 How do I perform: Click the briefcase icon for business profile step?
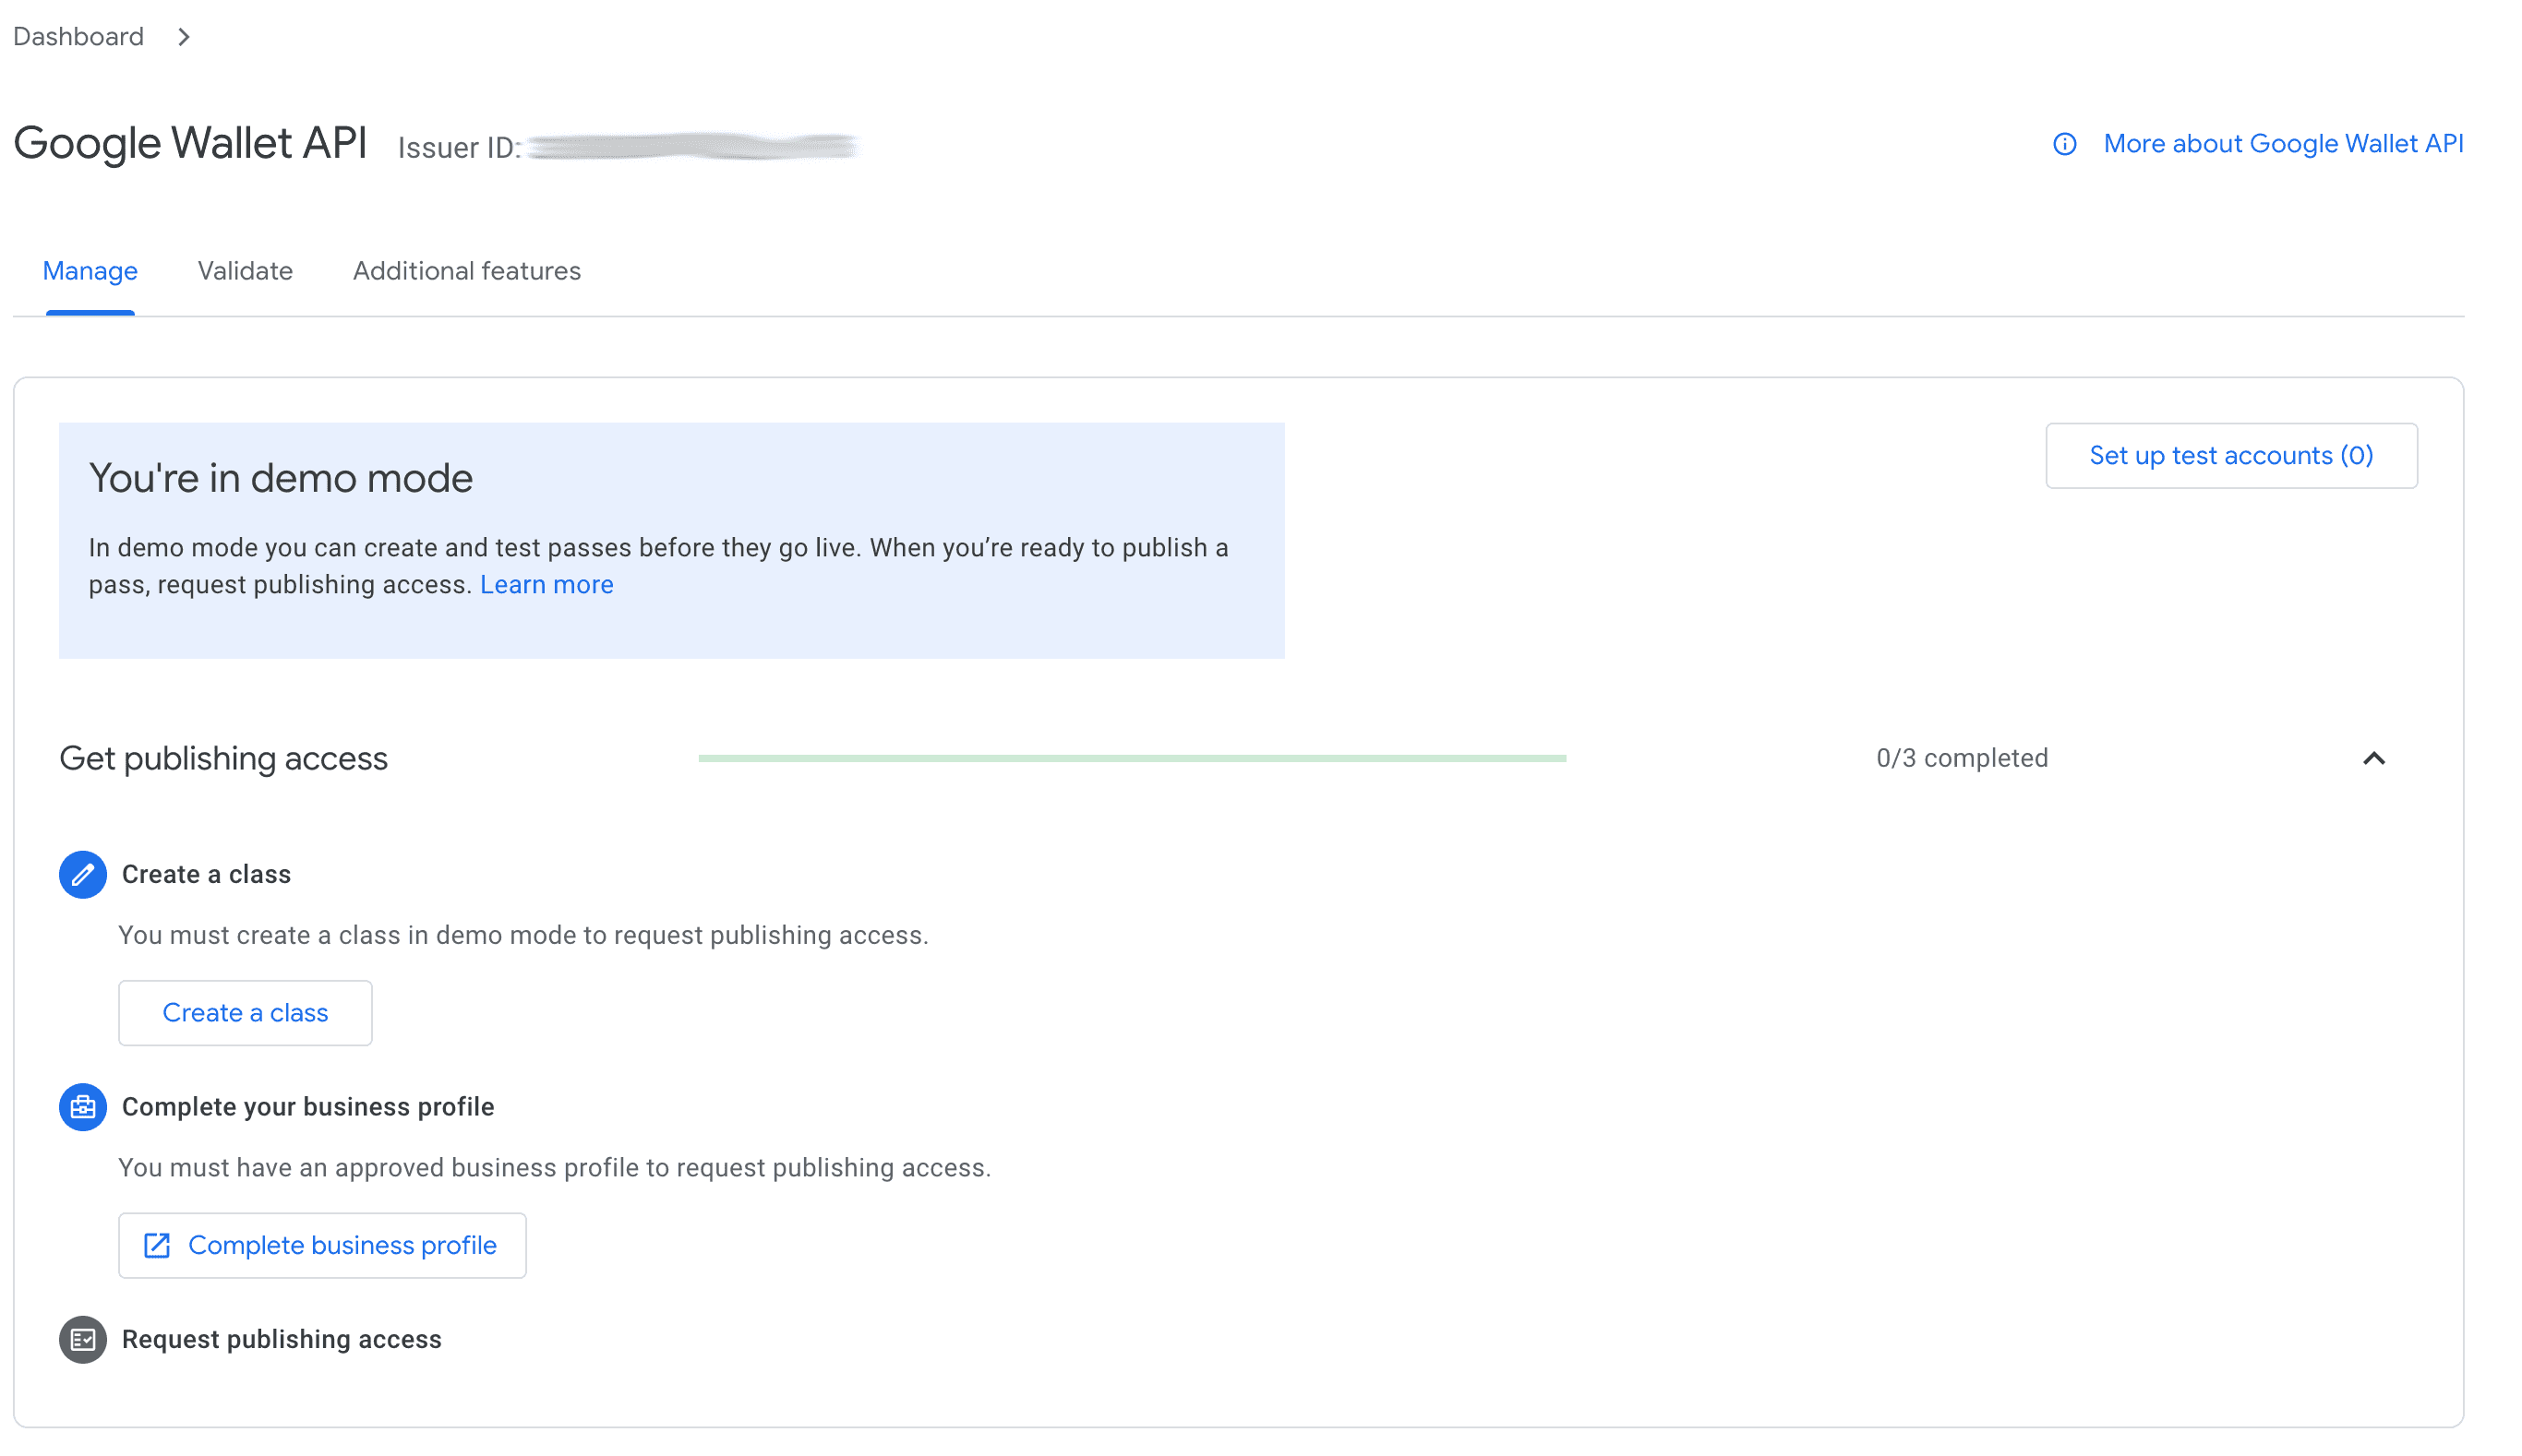tap(83, 1107)
